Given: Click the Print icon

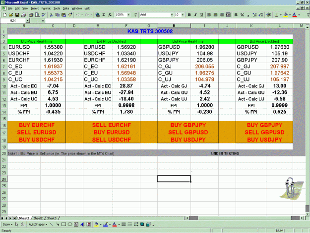Looking at the screenshot, I should [31, 15].
